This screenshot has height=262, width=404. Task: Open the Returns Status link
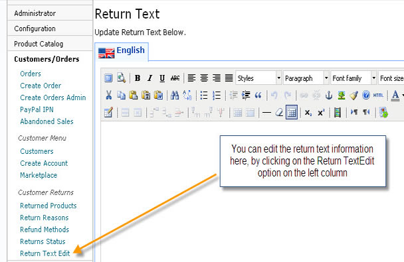tap(43, 241)
